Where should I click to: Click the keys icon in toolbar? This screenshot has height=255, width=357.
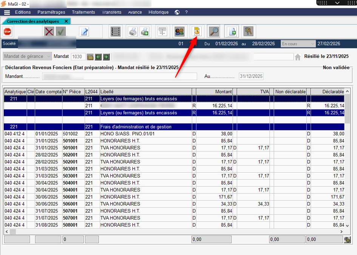(248, 32)
